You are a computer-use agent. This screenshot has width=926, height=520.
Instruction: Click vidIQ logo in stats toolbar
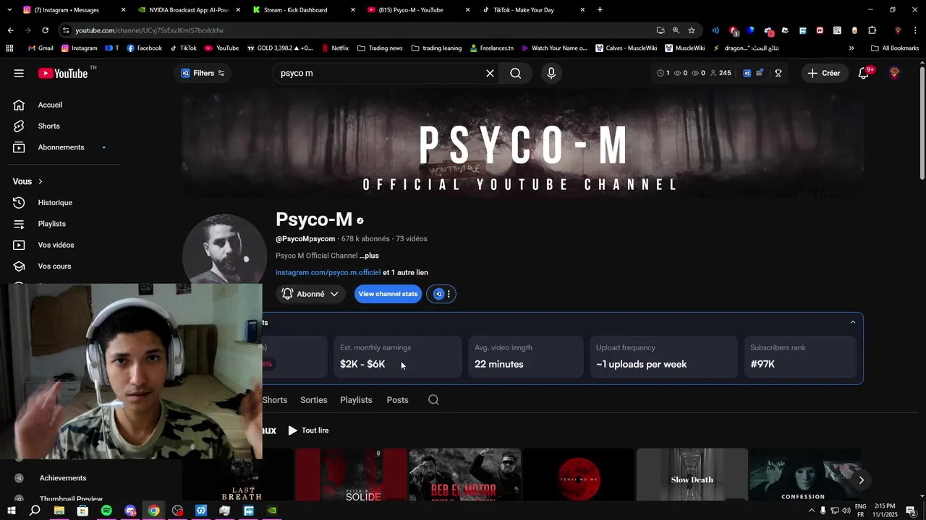(747, 73)
